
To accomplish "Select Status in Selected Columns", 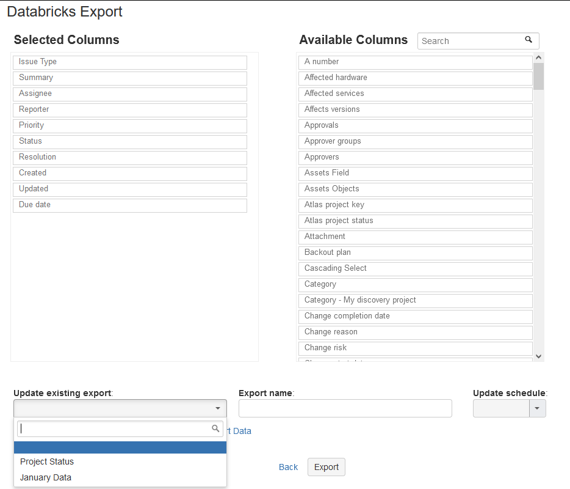I will click(130, 142).
